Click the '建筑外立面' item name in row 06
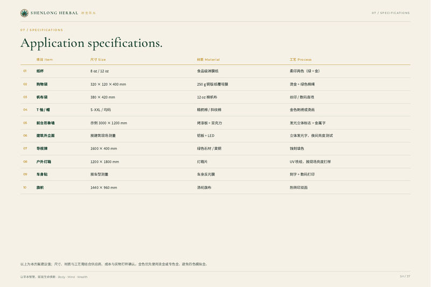Screen dimensions: 431x287 pyautogui.click(x=46, y=136)
